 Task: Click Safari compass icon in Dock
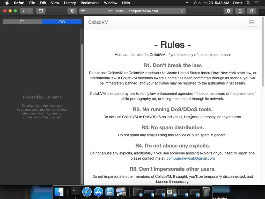tap(87, 192)
